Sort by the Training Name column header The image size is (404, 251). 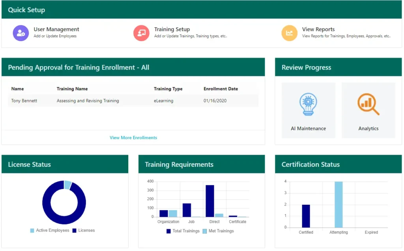(x=72, y=89)
